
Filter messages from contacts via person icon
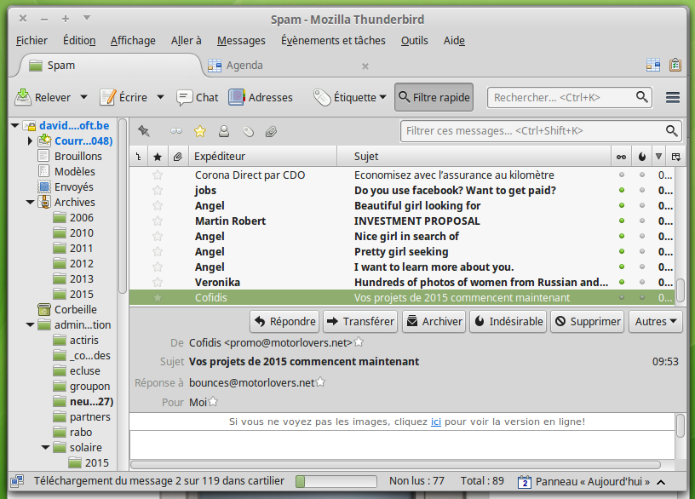[x=224, y=131]
